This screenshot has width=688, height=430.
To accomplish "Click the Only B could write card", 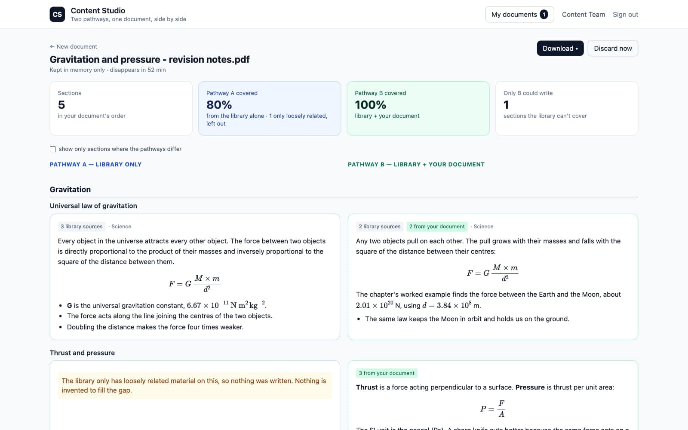I will point(567,108).
